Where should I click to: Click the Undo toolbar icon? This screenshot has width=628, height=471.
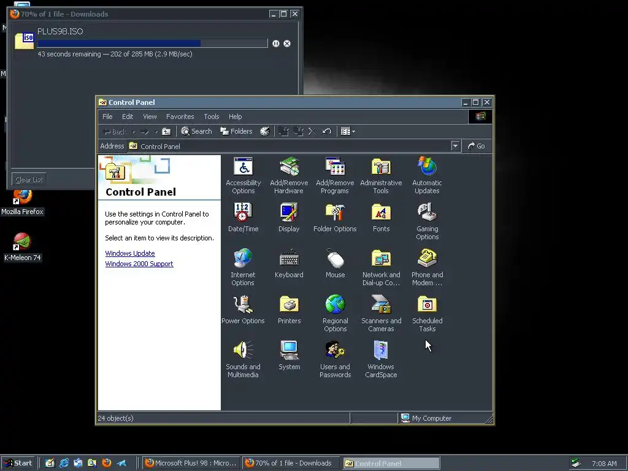point(327,131)
